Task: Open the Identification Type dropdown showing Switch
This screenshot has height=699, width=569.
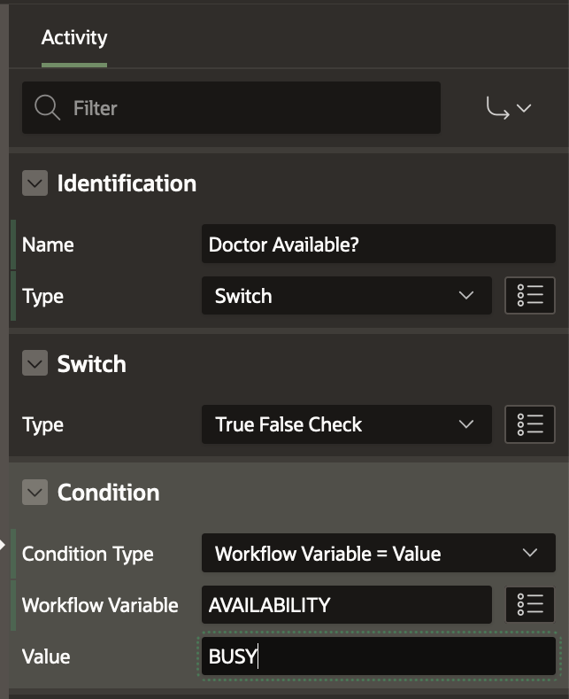Action: [x=345, y=296]
